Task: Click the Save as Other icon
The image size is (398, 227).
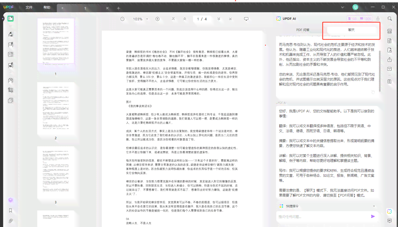Action: (x=389, y=81)
